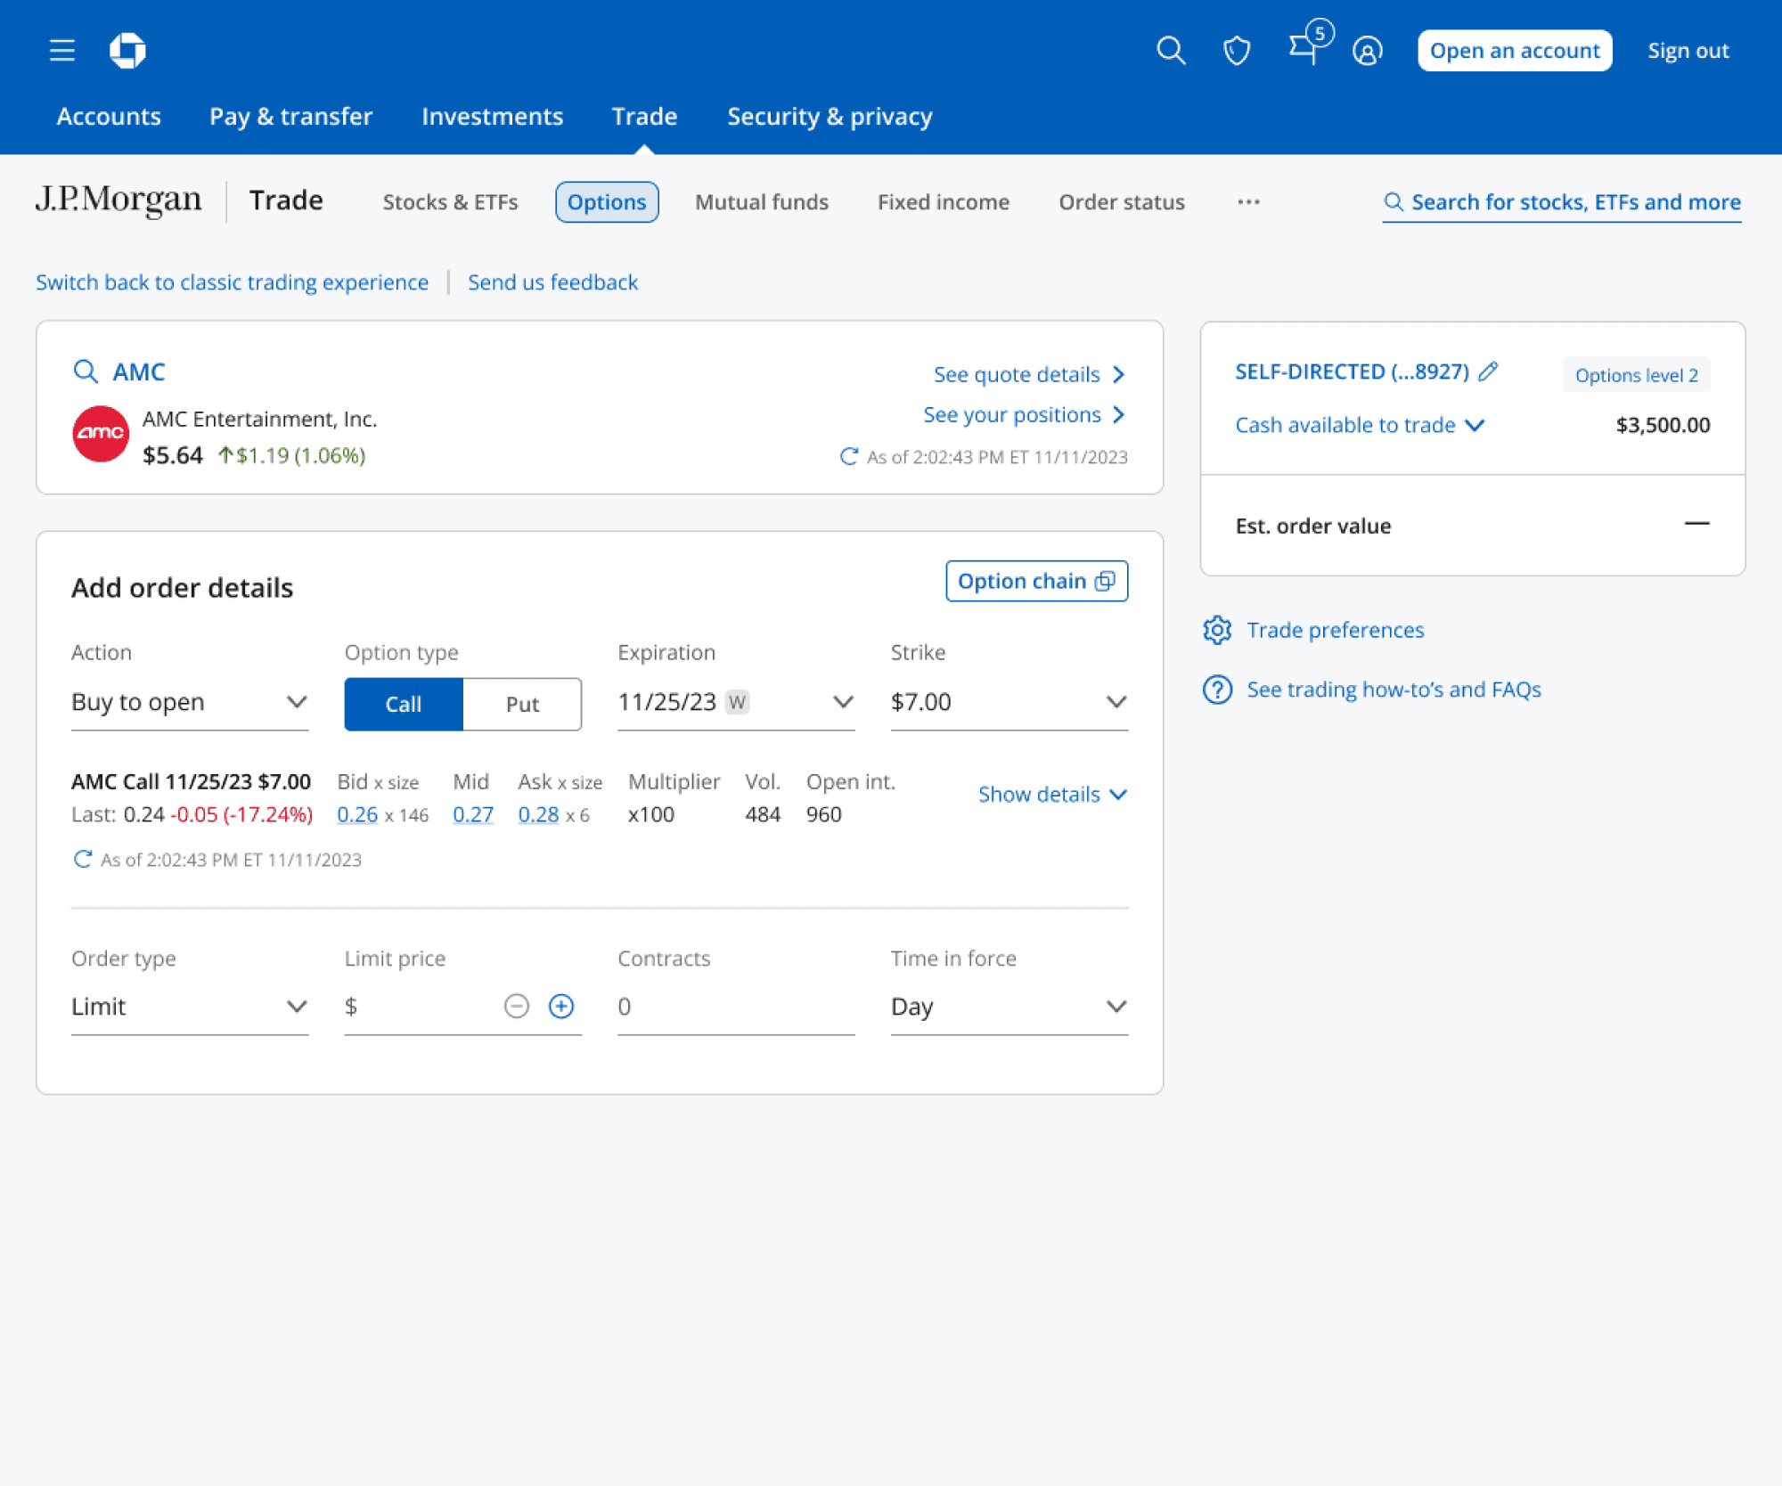This screenshot has width=1782, height=1486.
Task: Click the how-to's question mark icon
Action: pos(1217,690)
